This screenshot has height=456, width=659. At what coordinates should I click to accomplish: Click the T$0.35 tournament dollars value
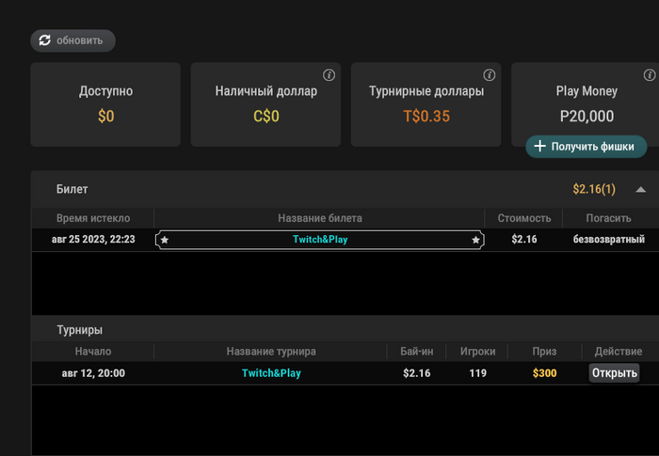coord(426,116)
